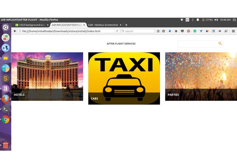Open the network Wi-Fi indicator in top panel
This screenshot has width=237, height=168.
click(182, 20)
